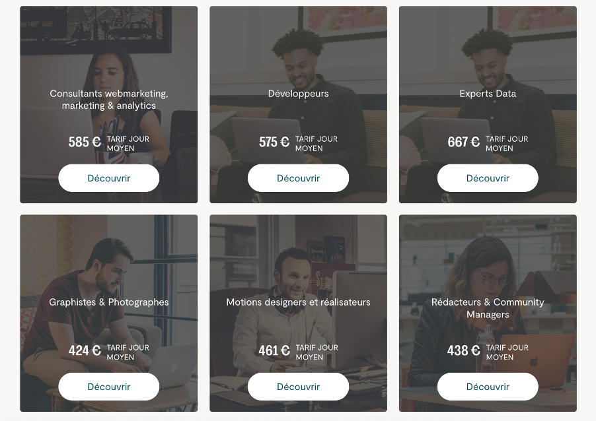
Task: Click the 424 € rate for Graphistes
Action: [x=85, y=350]
